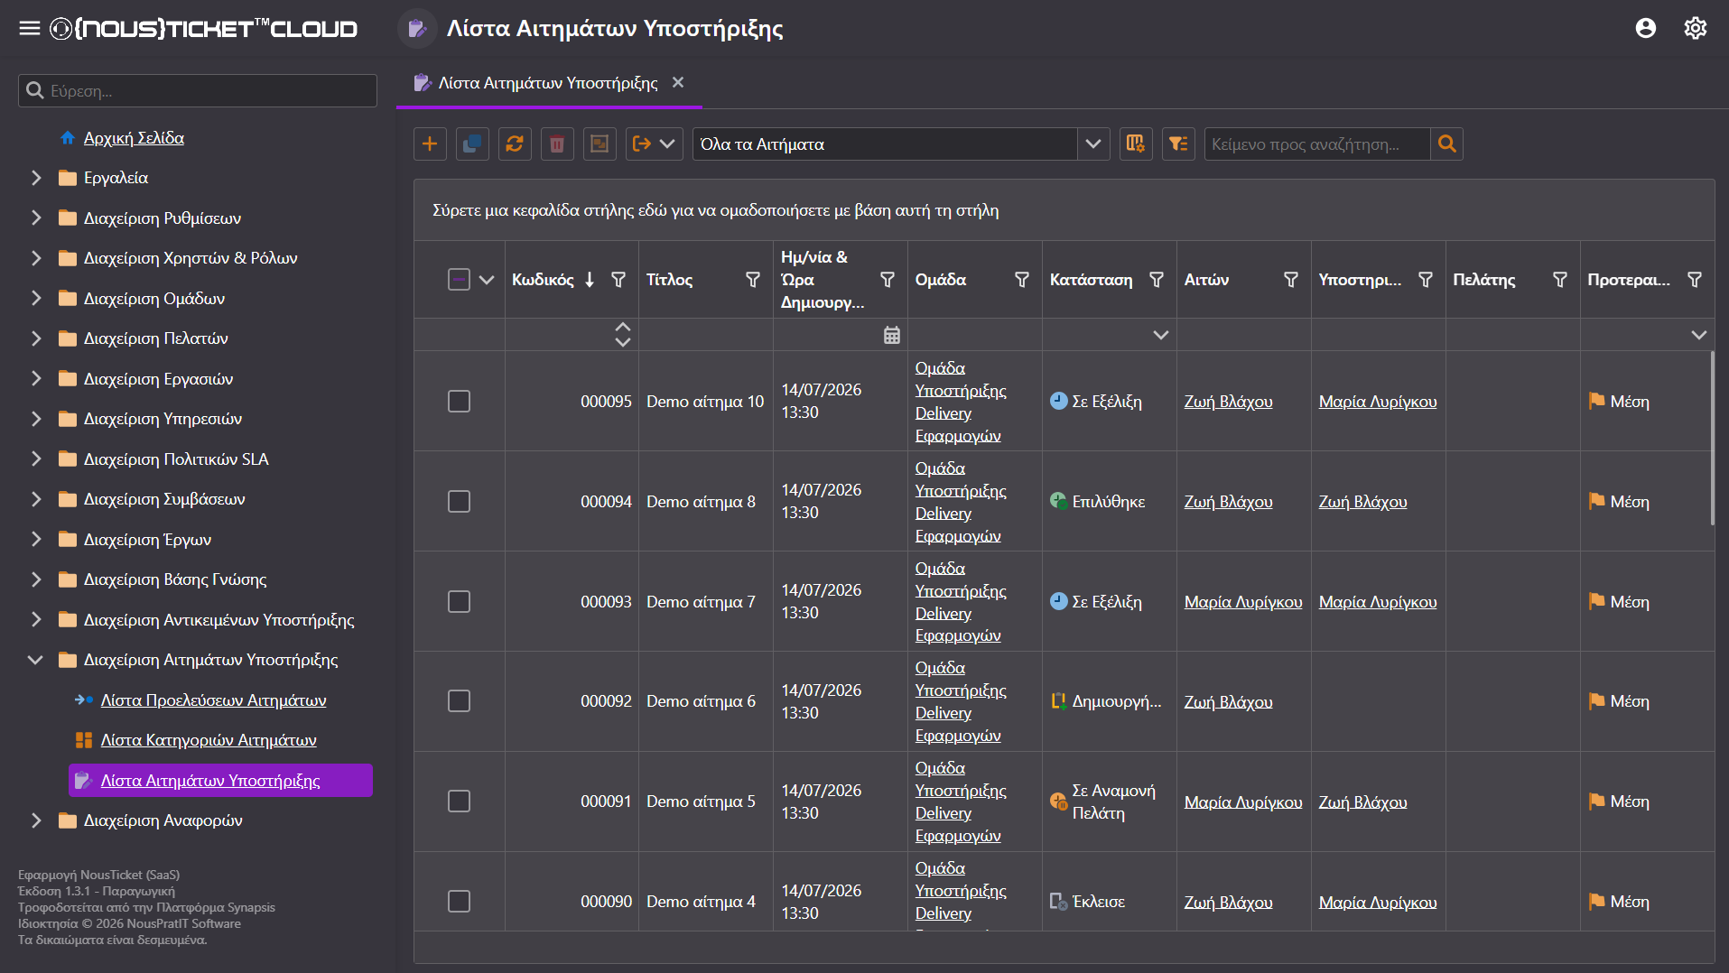Open the export options dropdown arrow
This screenshot has height=973, width=1729.
click(x=668, y=144)
